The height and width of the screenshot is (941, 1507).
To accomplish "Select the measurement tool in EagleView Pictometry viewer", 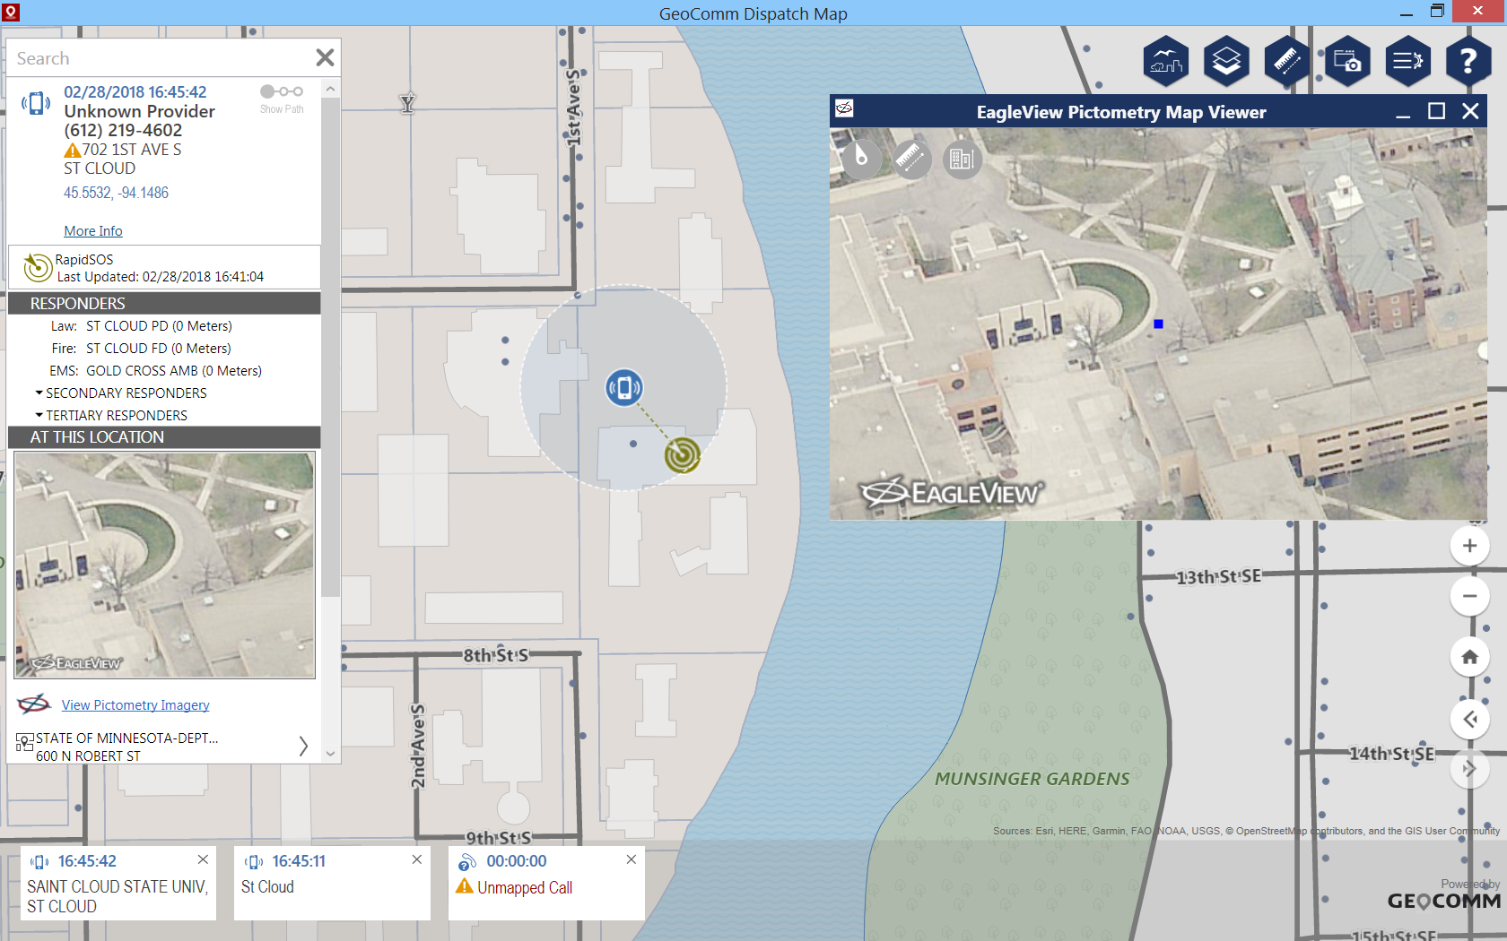I will pos(911,159).
